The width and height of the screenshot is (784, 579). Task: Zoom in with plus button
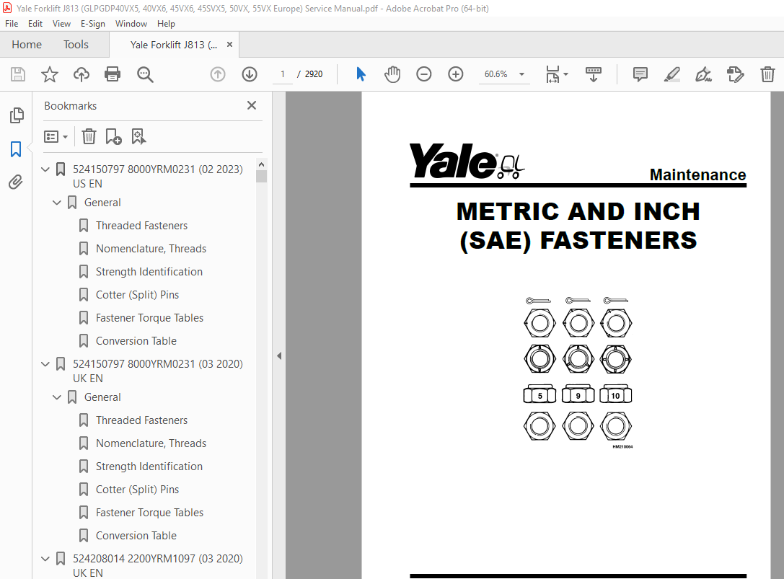click(456, 74)
